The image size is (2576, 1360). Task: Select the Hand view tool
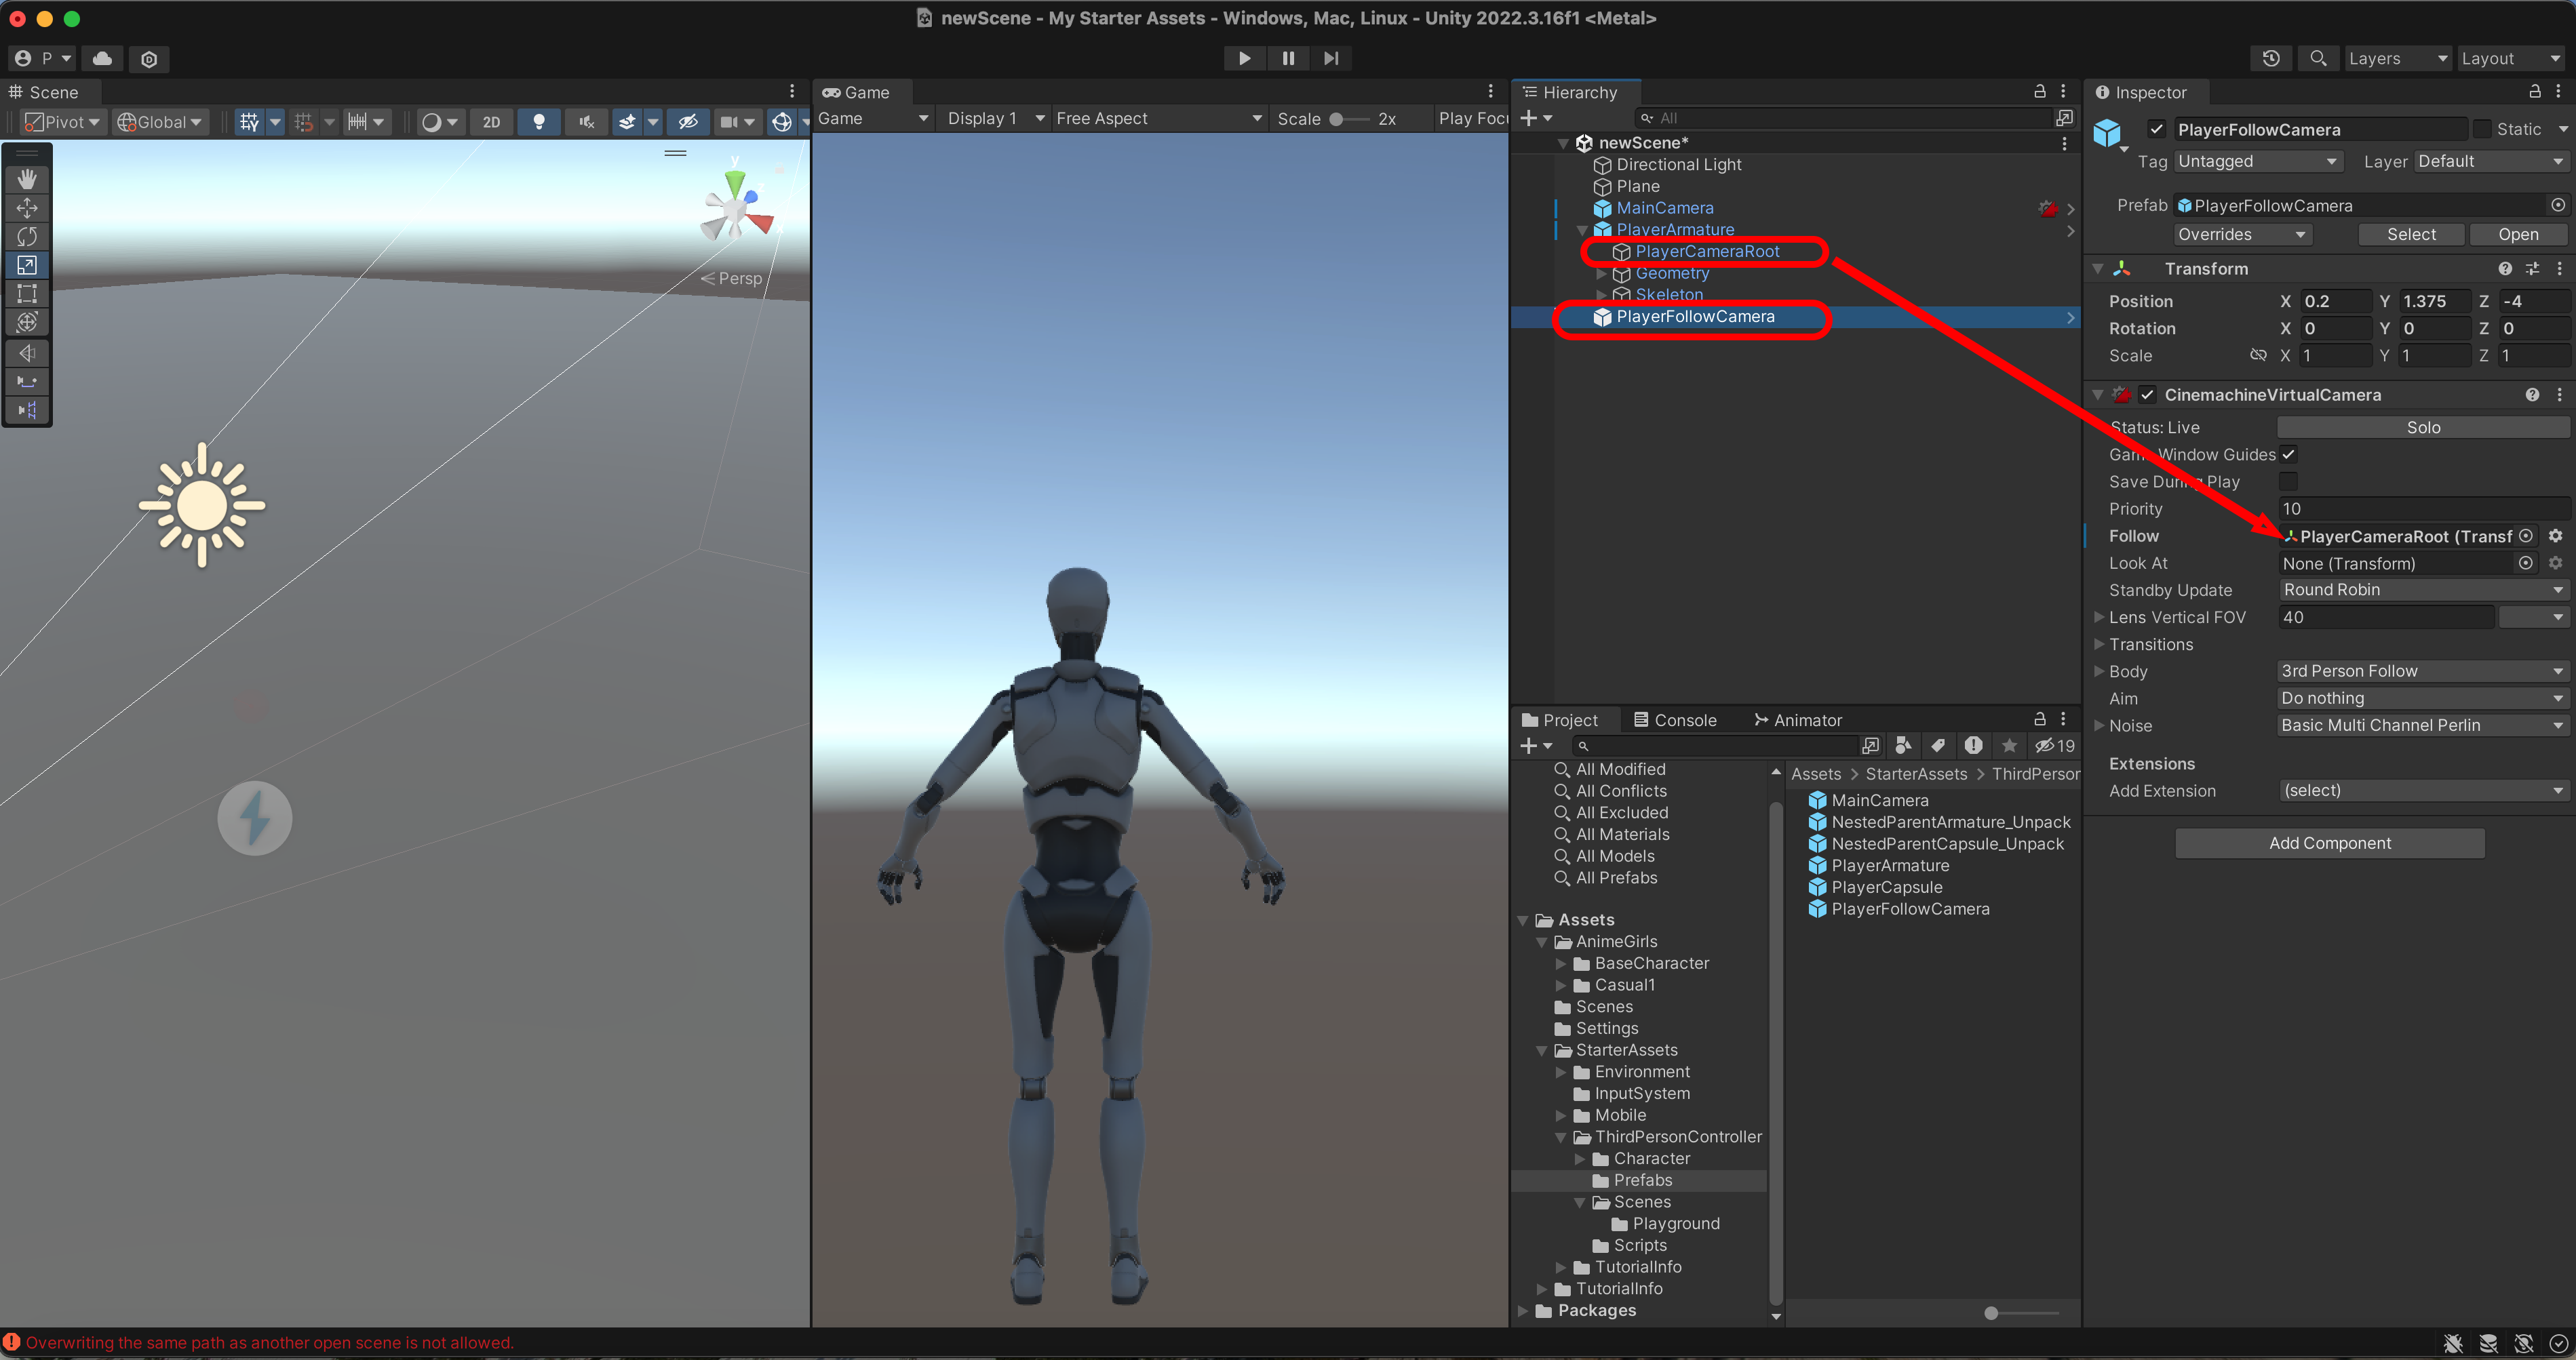pos(27,179)
